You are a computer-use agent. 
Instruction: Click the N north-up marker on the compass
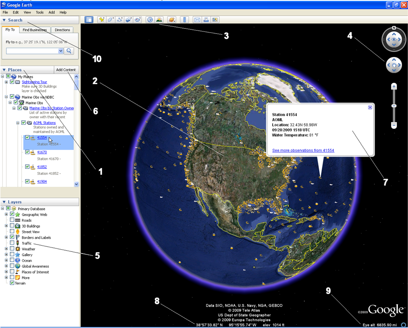point(394,28)
